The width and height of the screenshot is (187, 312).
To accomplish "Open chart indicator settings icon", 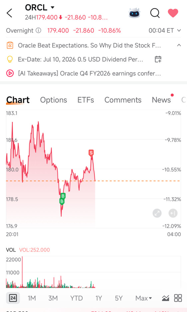I will click(165, 298).
